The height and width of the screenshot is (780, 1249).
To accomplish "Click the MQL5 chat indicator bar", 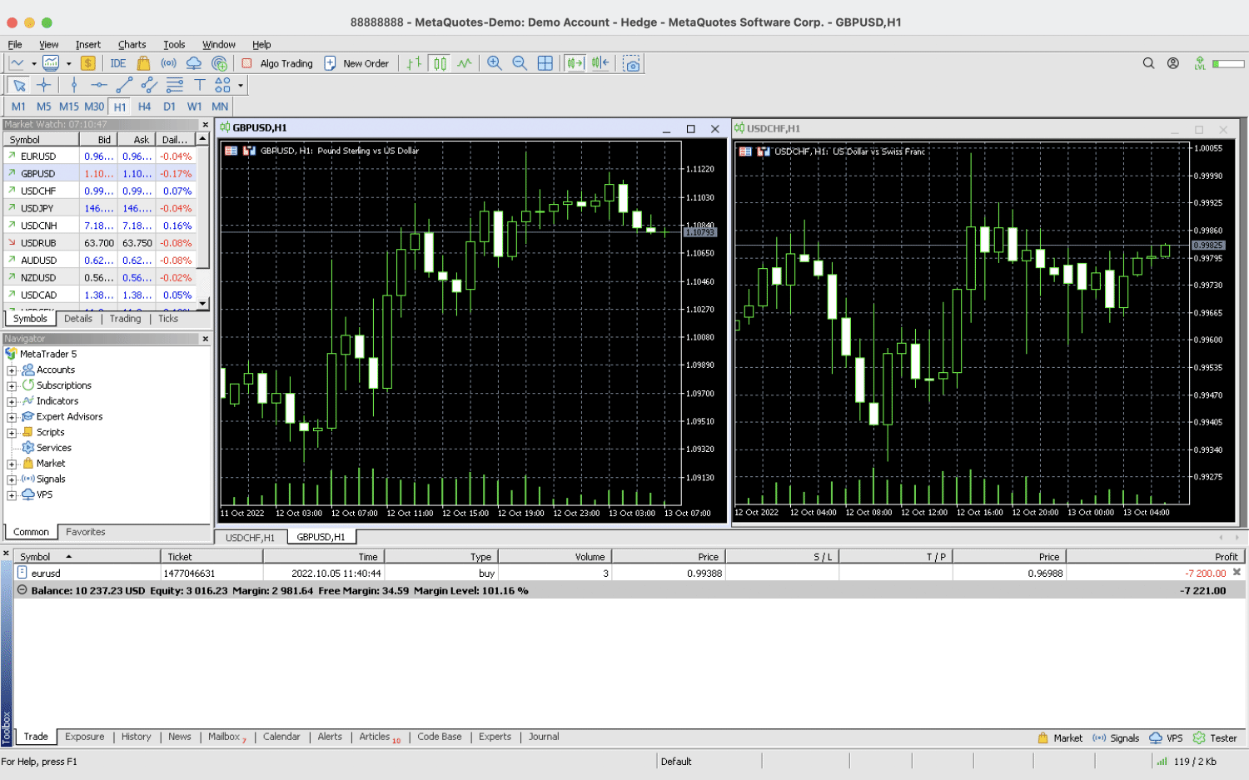I will (x=1228, y=64).
